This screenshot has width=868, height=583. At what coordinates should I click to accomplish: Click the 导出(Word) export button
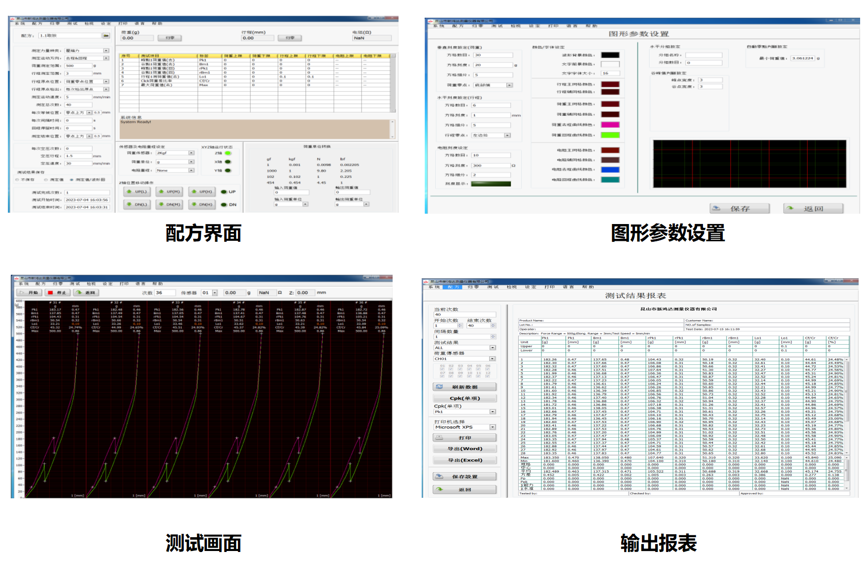(464, 449)
